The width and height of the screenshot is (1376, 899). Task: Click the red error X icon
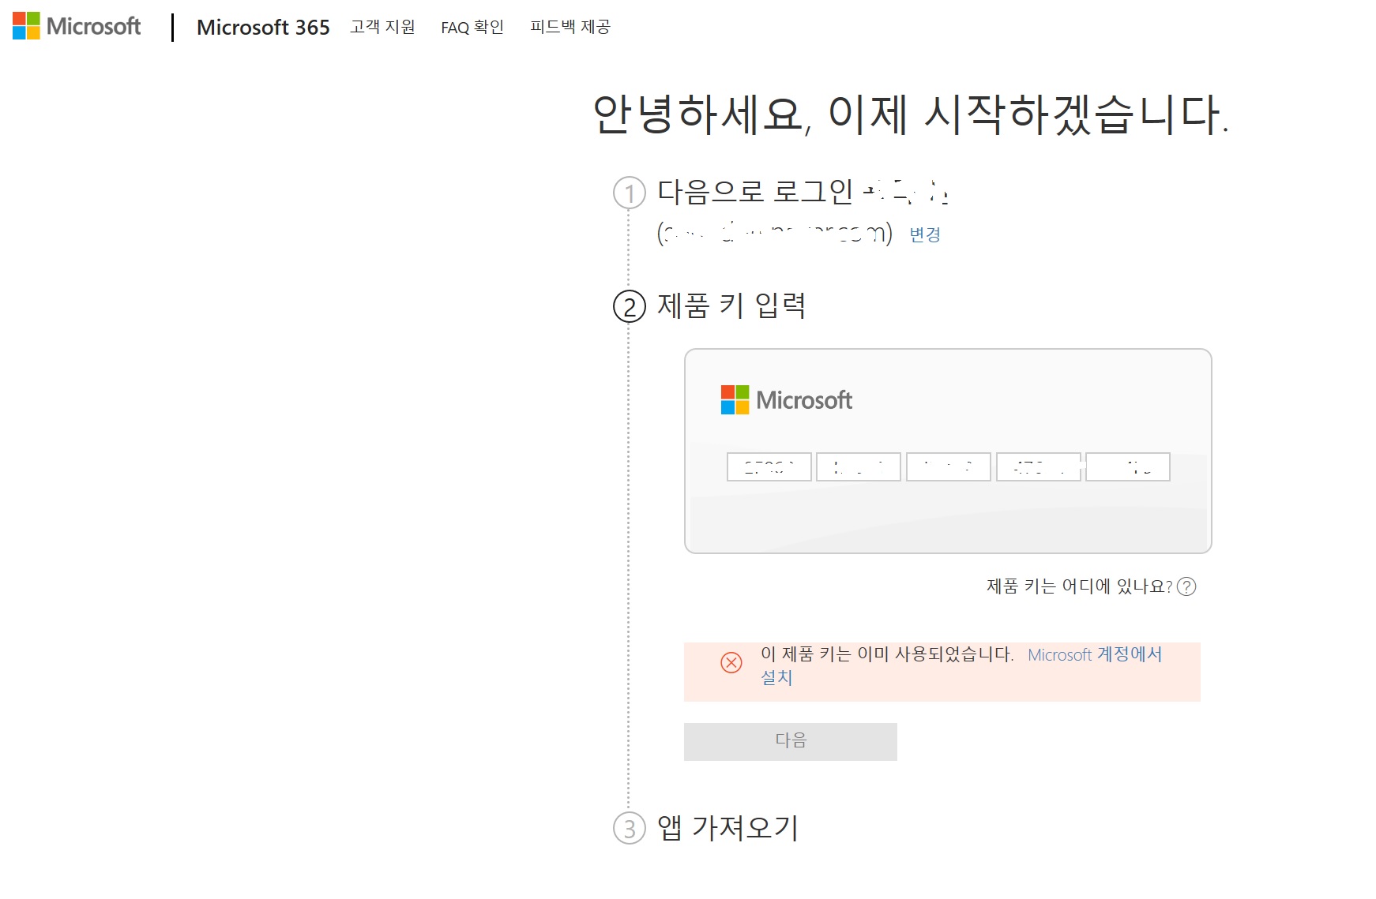731,662
